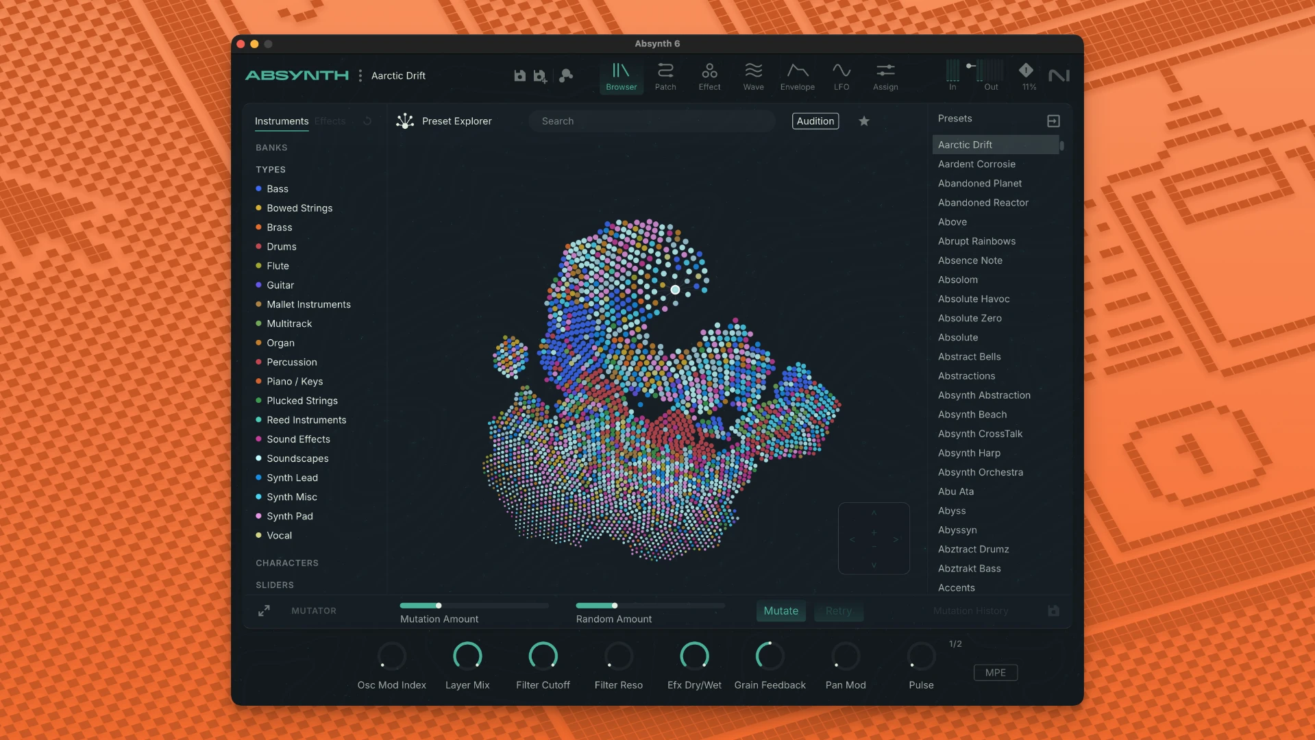This screenshot has width=1315, height=740.
Task: Open the Preset Explorer
Action: (x=444, y=121)
